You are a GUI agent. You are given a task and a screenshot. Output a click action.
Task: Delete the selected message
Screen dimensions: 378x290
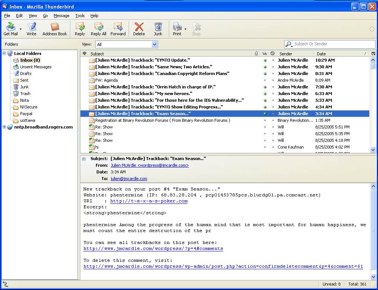(139, 29)
